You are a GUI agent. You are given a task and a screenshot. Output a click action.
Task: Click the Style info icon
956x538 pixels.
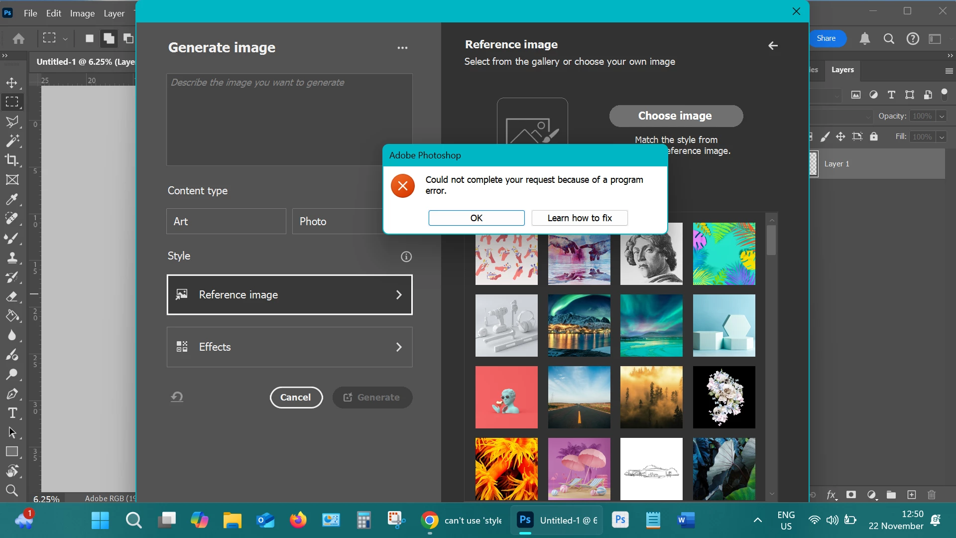pos(406,257)
